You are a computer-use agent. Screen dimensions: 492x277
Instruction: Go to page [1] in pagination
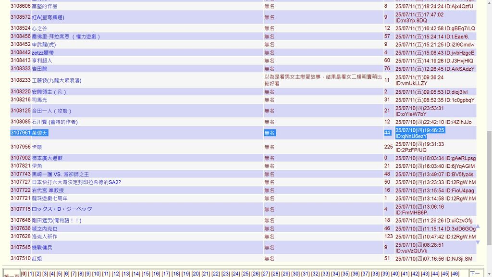[31, 274]
